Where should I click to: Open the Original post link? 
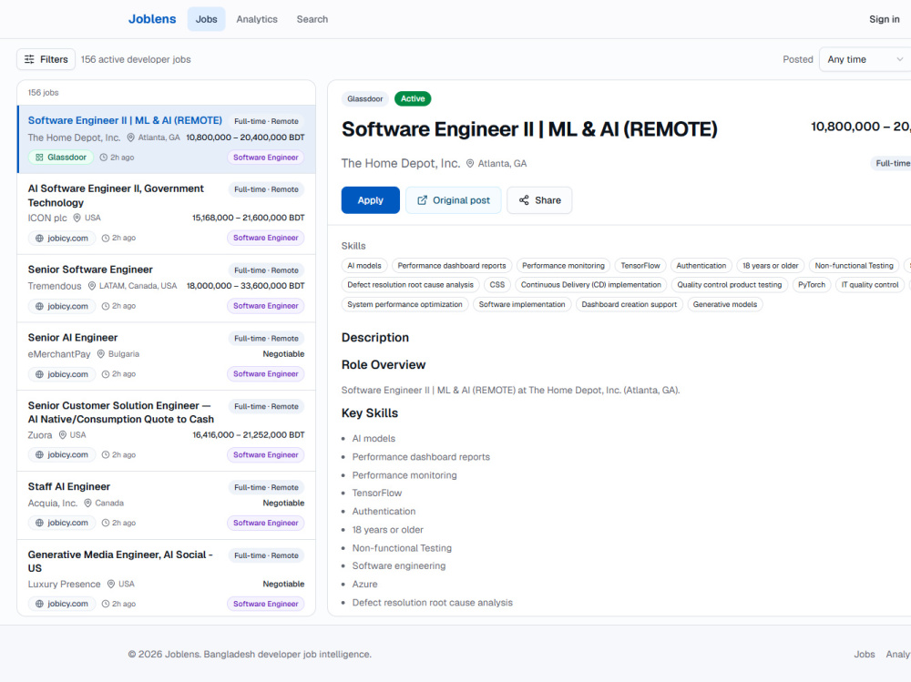[453, 200]
